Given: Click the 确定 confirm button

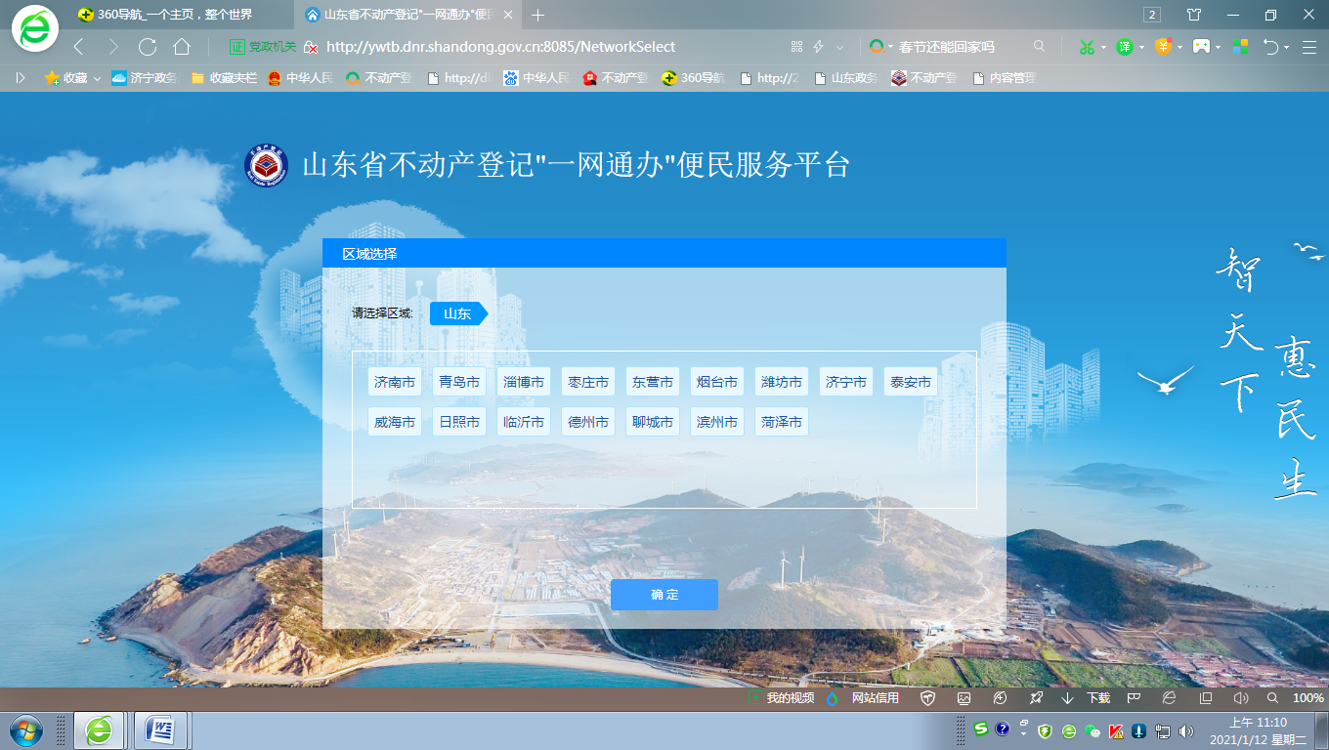Looking at the screenshot, I should (664, 595).
